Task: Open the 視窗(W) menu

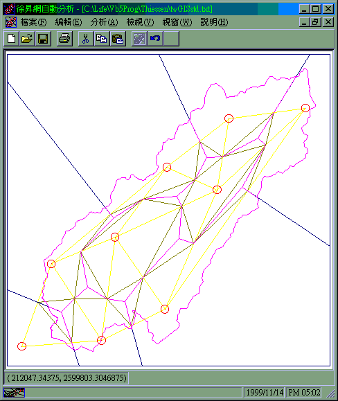Action: pos(177,22)
